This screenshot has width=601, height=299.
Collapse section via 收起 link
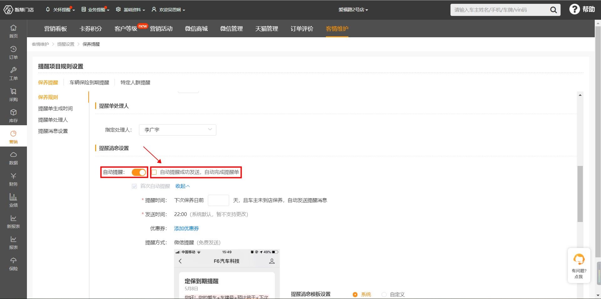coord(182,186)
